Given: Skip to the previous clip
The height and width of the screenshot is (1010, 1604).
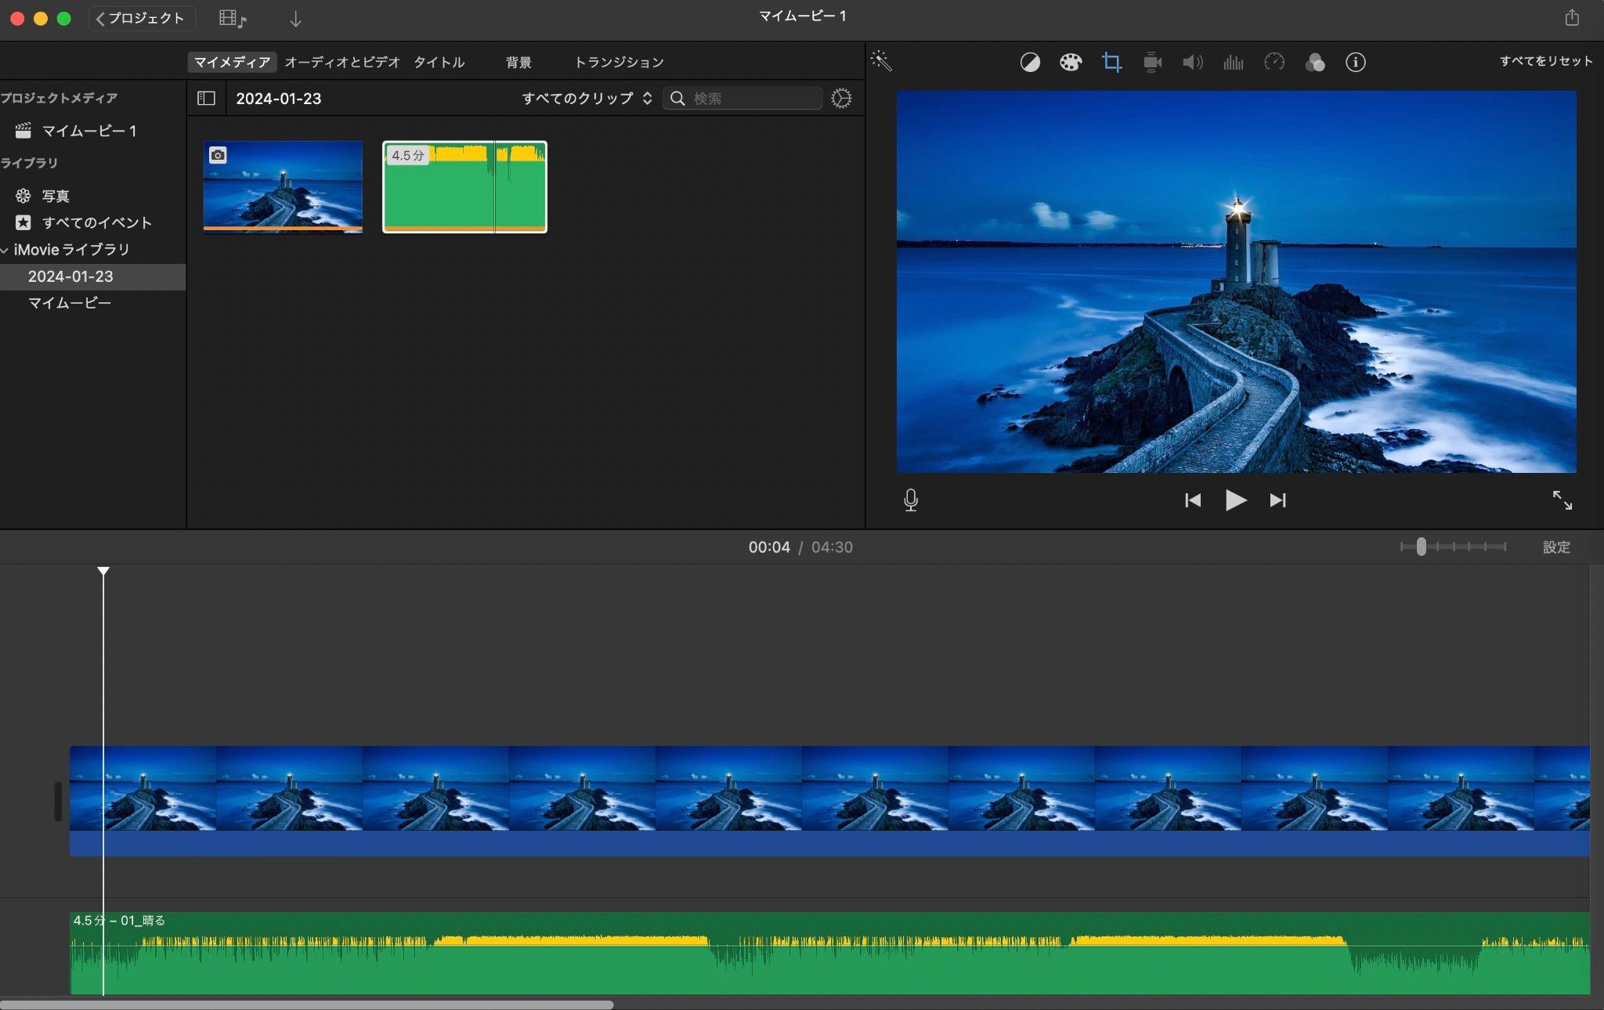Looking at the screenshot, I should click(x=1193, y=500).
